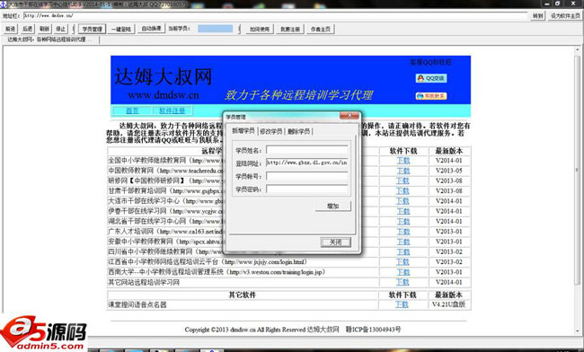The image size is (584, 352).
Task: Open 作者主页 from the toolbar
Action: click(x=321, y=29)
